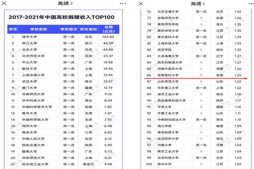Image resolution: width=254 pixels, height=169 pixels.
Task: Click 浙江大学 in row 2
Action: [x=29, y=43]
